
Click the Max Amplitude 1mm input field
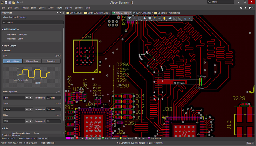click(14, 97)
